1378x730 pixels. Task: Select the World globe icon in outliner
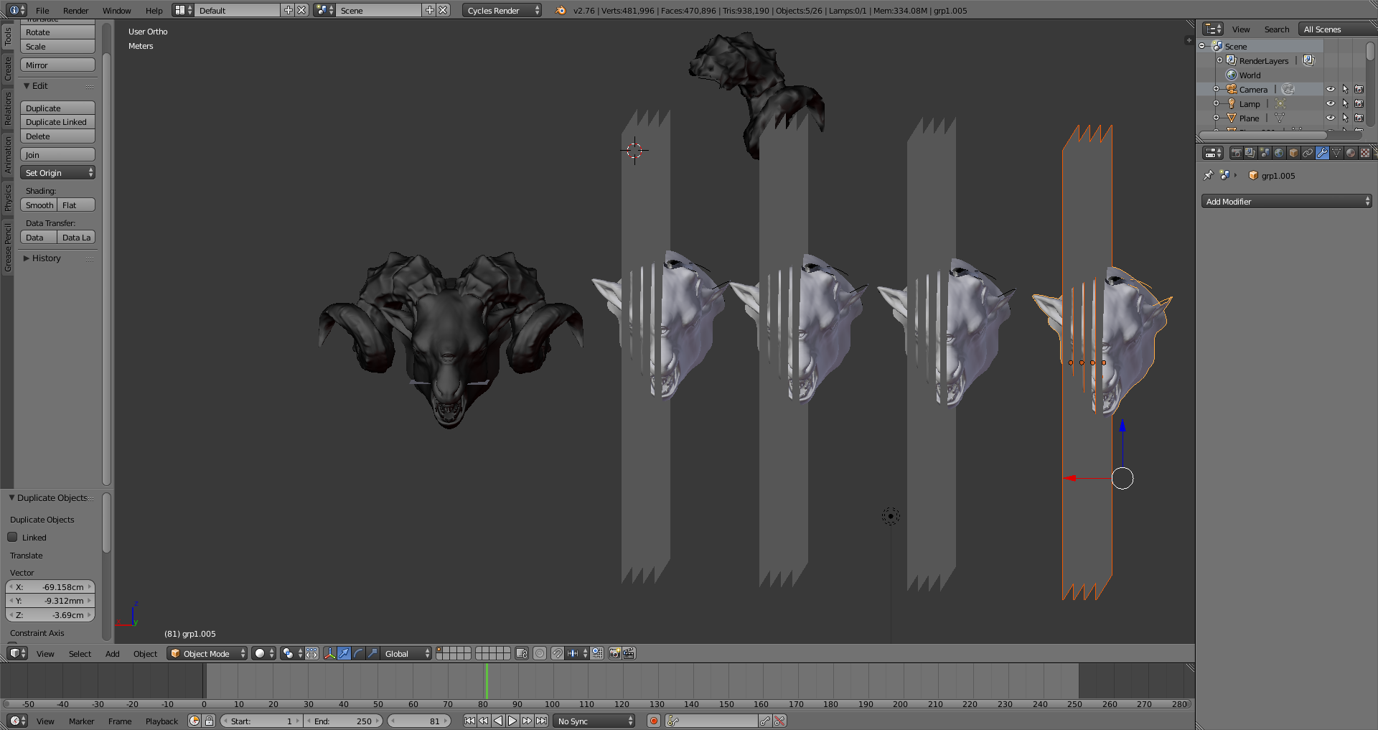pyautogui.click(x=1232, y=75)
